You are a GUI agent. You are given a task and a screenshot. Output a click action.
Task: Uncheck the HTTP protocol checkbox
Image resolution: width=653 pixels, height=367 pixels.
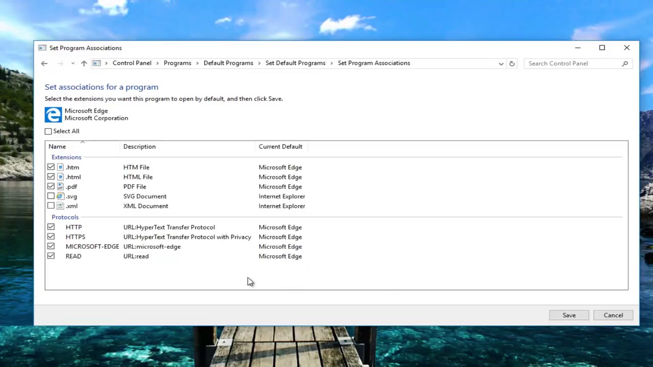point(51,227)
